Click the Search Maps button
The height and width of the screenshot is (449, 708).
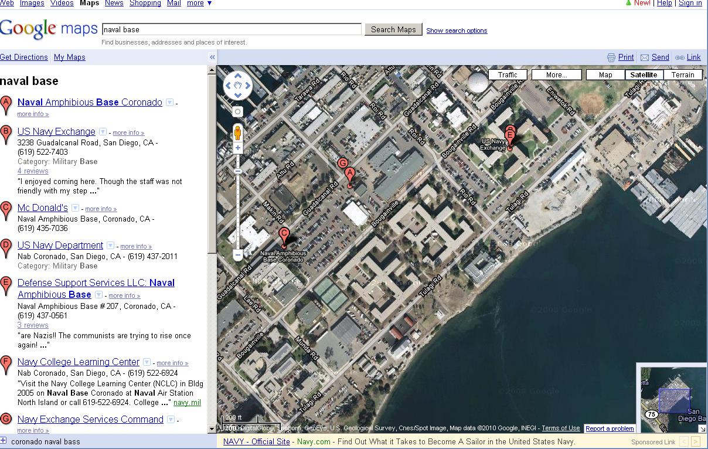[x=393, y=29]
